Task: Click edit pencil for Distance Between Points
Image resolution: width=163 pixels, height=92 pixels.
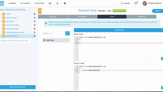Action: coord(4,32)
